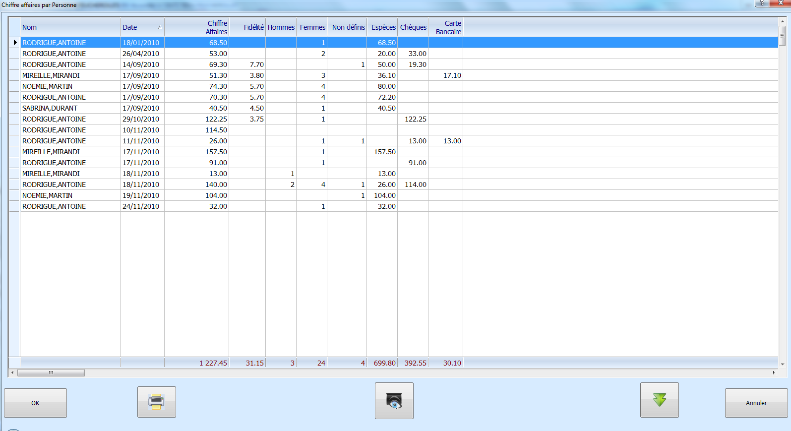Click the current row pointer arrow
Image resolution: width=791 pixels, height=431 pixels.
point(14,43)
